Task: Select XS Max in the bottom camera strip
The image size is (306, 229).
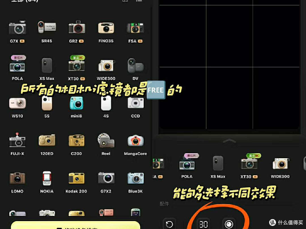Action: (218, 167)
